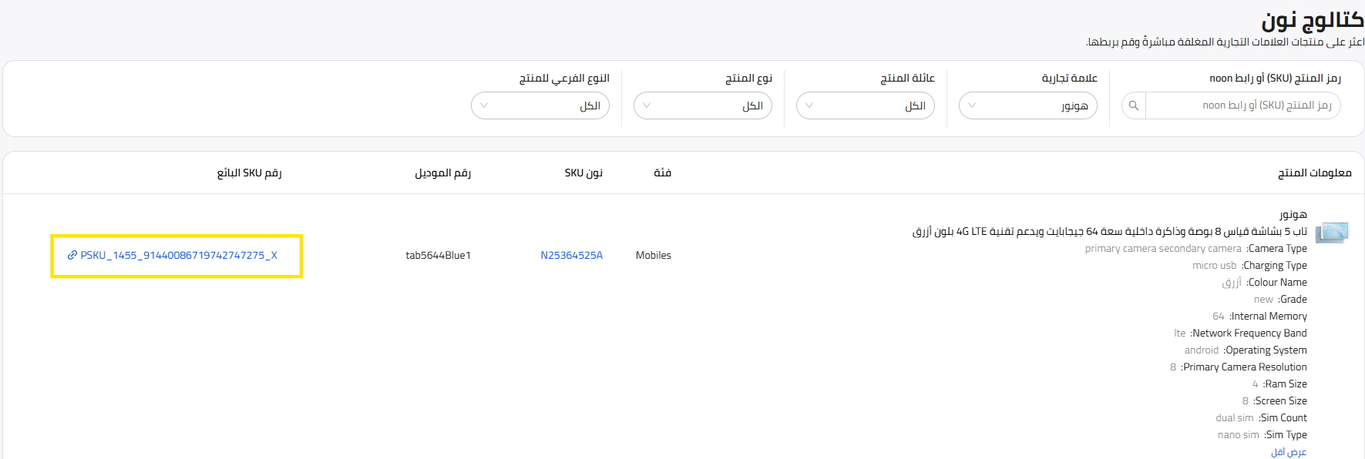This screenshot has height=459, width=1365.
Task: Focus the رمز المنتج (SKU) search input
Action: tap(1242, 106)
